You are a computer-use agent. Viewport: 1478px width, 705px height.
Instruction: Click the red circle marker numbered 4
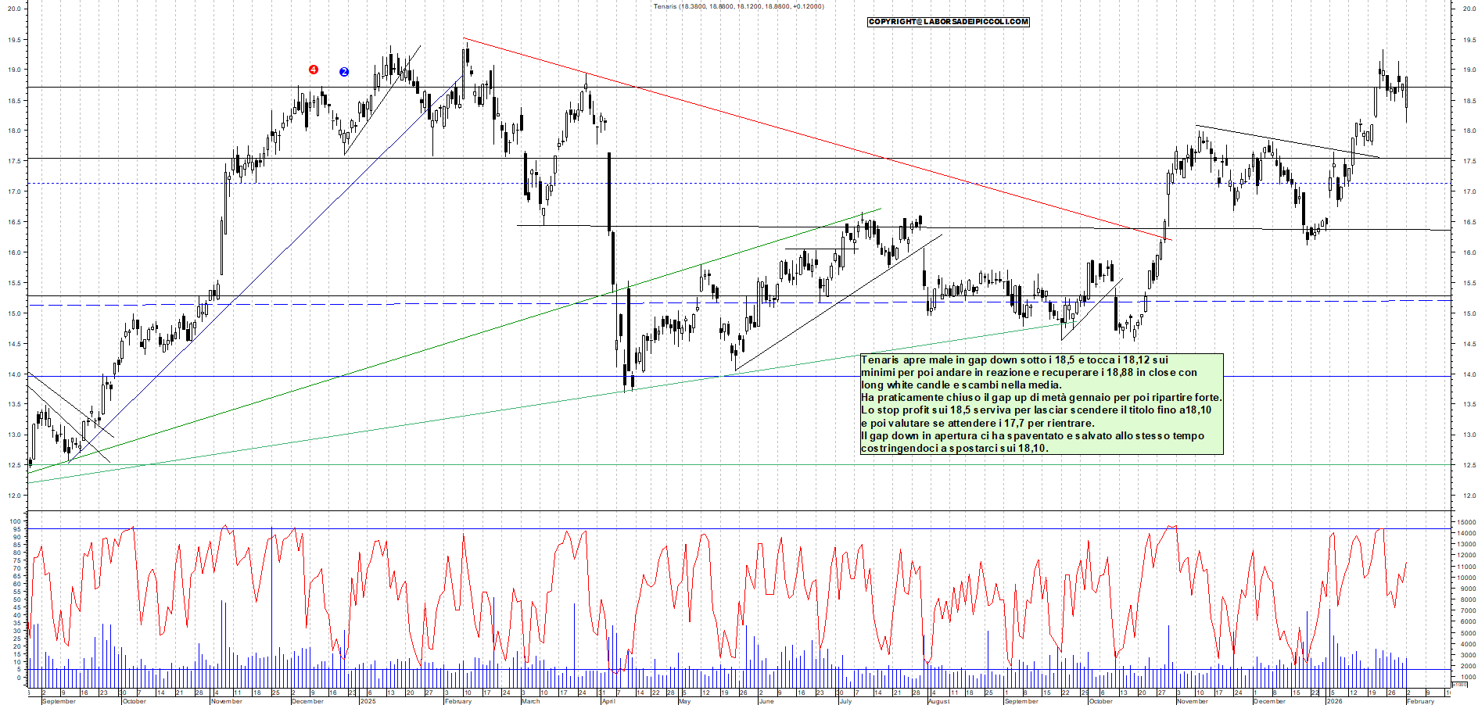(314, 70)
